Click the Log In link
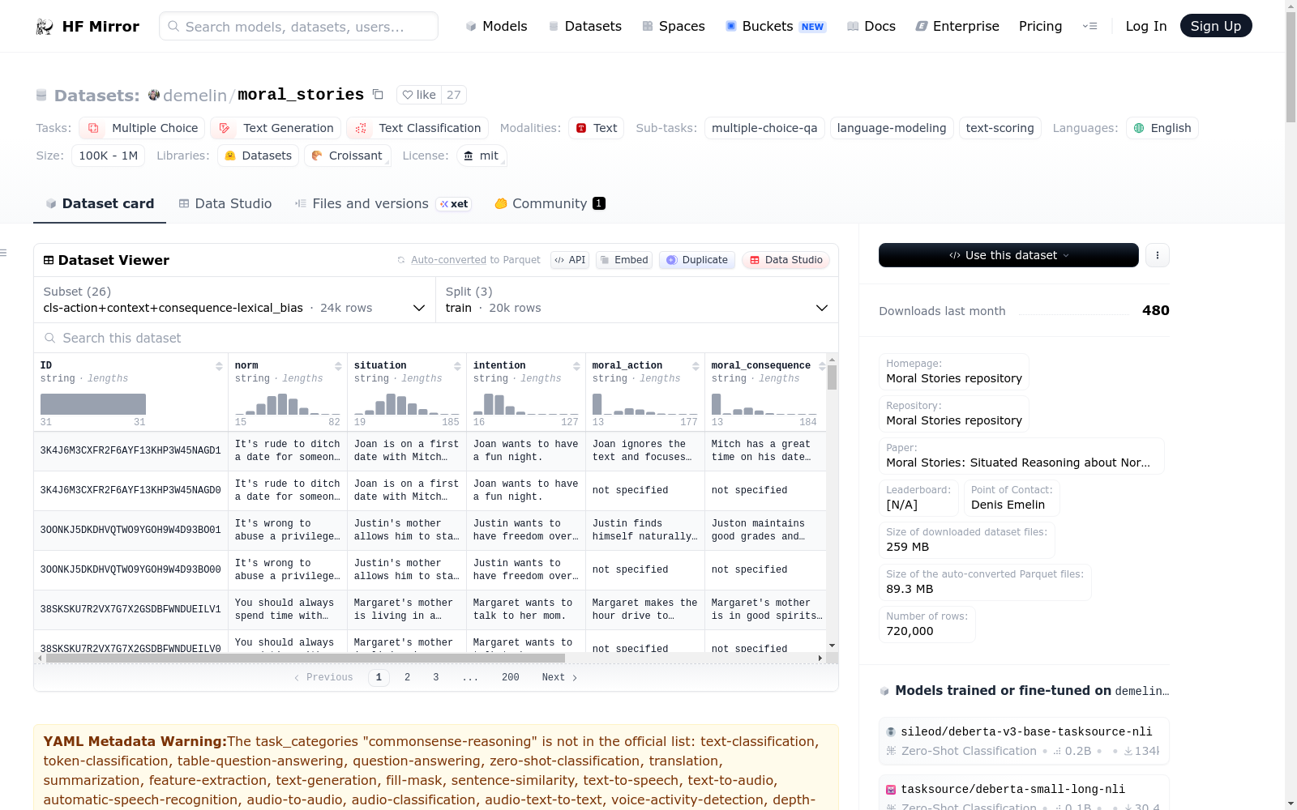The image size is (1297, 810). point(1146,26)
